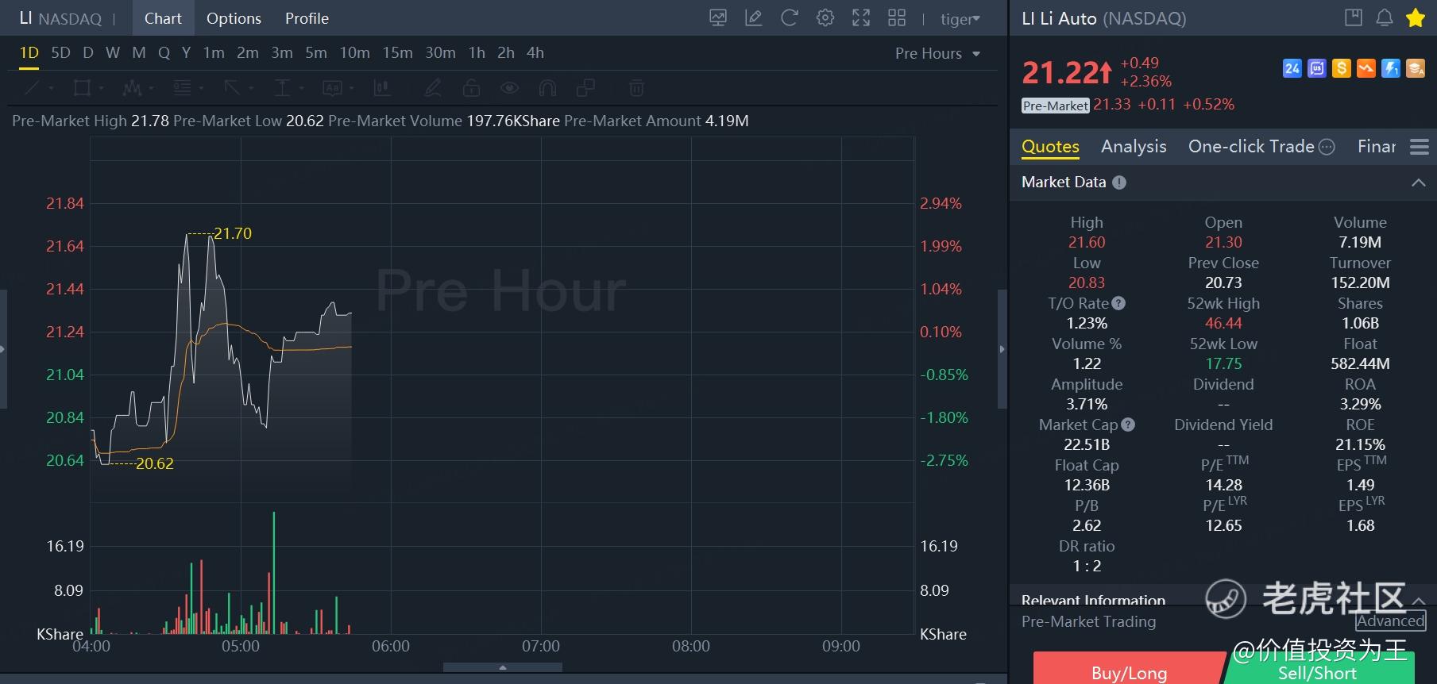Click the orange downtrend badge icon
The height and width of the screenshot is (684, 1437).
1366,68
